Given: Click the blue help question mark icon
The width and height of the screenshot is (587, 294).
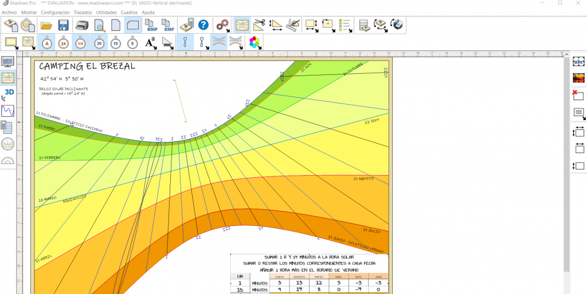Looking at the screenshot, I should tap(203, 25).
